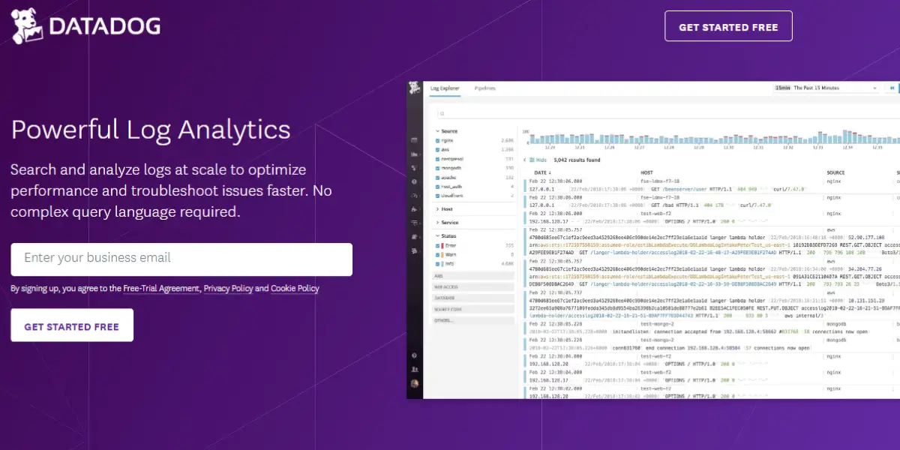
Task: Expand the AWS facet section
Action: coord(474,276)
